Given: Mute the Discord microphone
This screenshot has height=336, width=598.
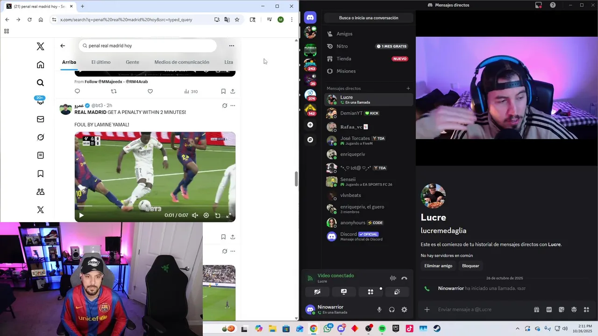Looking at the screenshot, I should click(379, 309).
